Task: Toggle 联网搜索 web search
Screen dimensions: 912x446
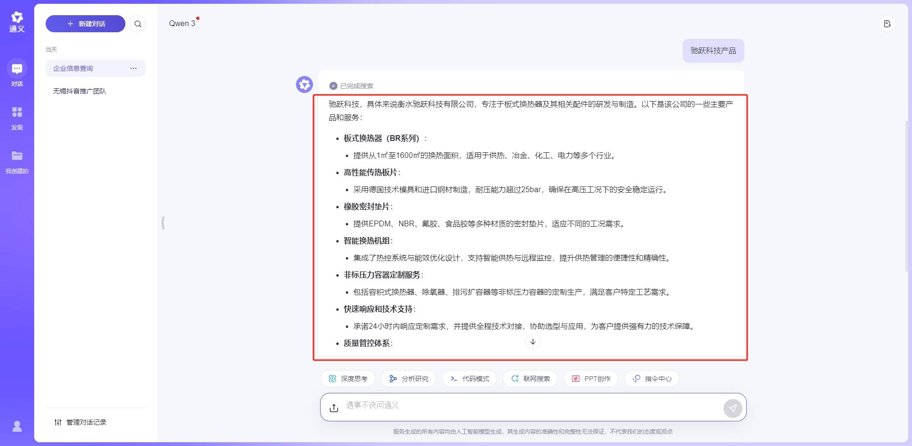Action: click(x=530, y=379)
